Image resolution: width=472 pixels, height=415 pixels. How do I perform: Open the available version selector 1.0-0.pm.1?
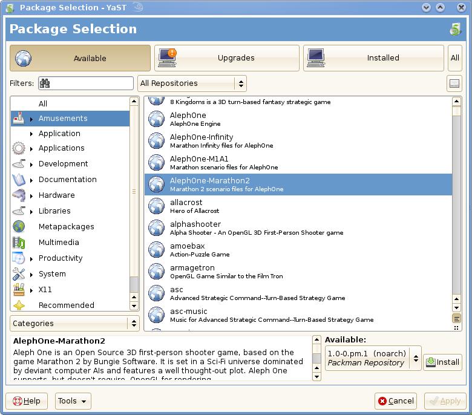point(373,358)
